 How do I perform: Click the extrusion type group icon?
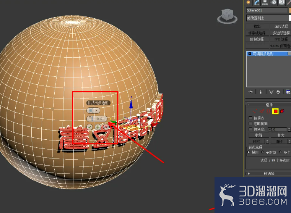tap(91, 111)
